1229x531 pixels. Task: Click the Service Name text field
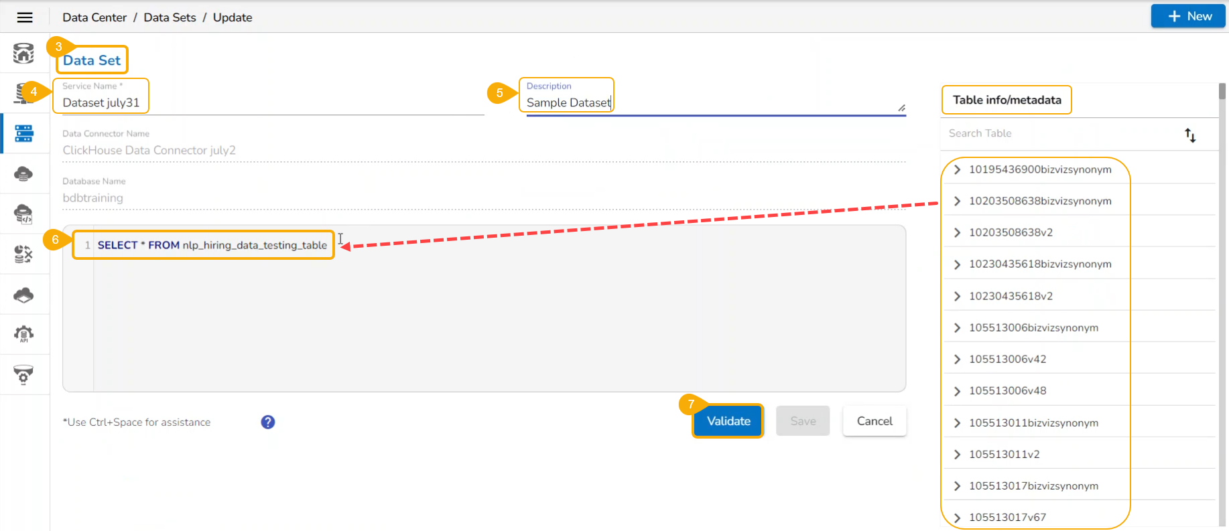[268, 102]
